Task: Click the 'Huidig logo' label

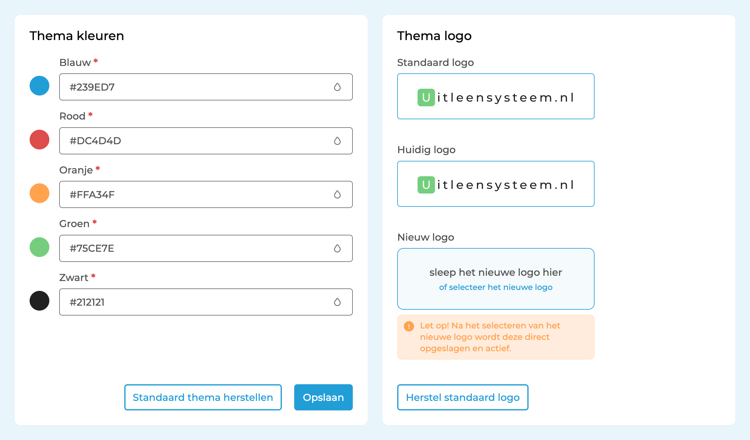Action: [427, 150]
